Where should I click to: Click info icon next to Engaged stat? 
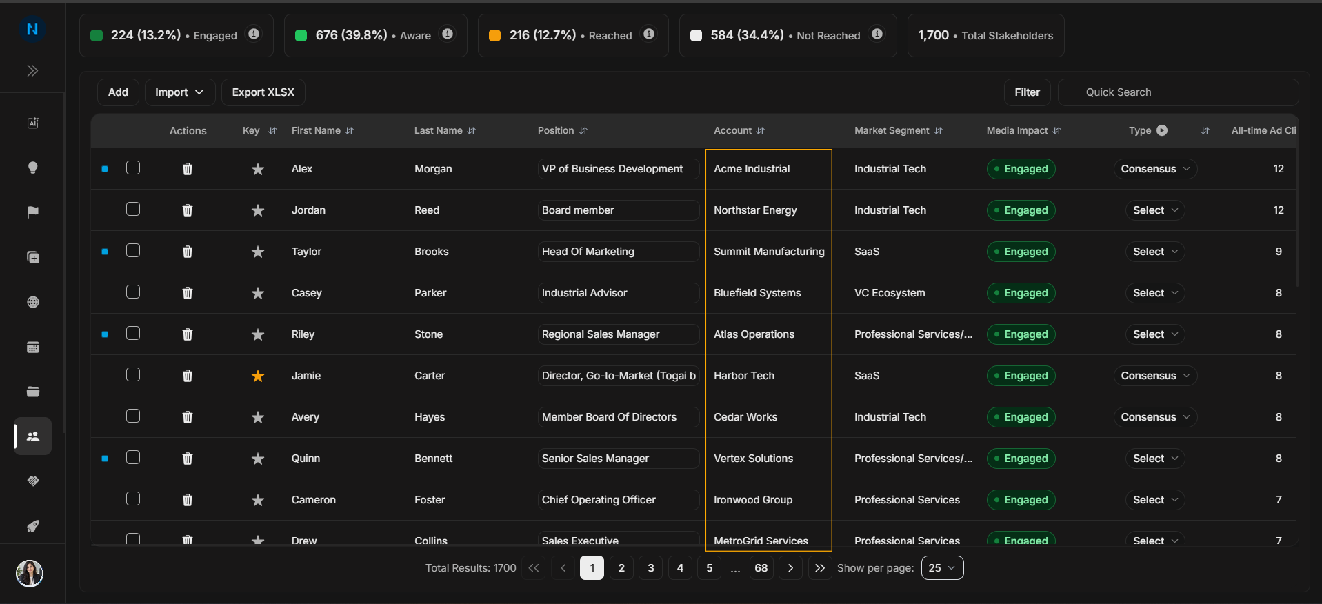[x=254, y=34]
